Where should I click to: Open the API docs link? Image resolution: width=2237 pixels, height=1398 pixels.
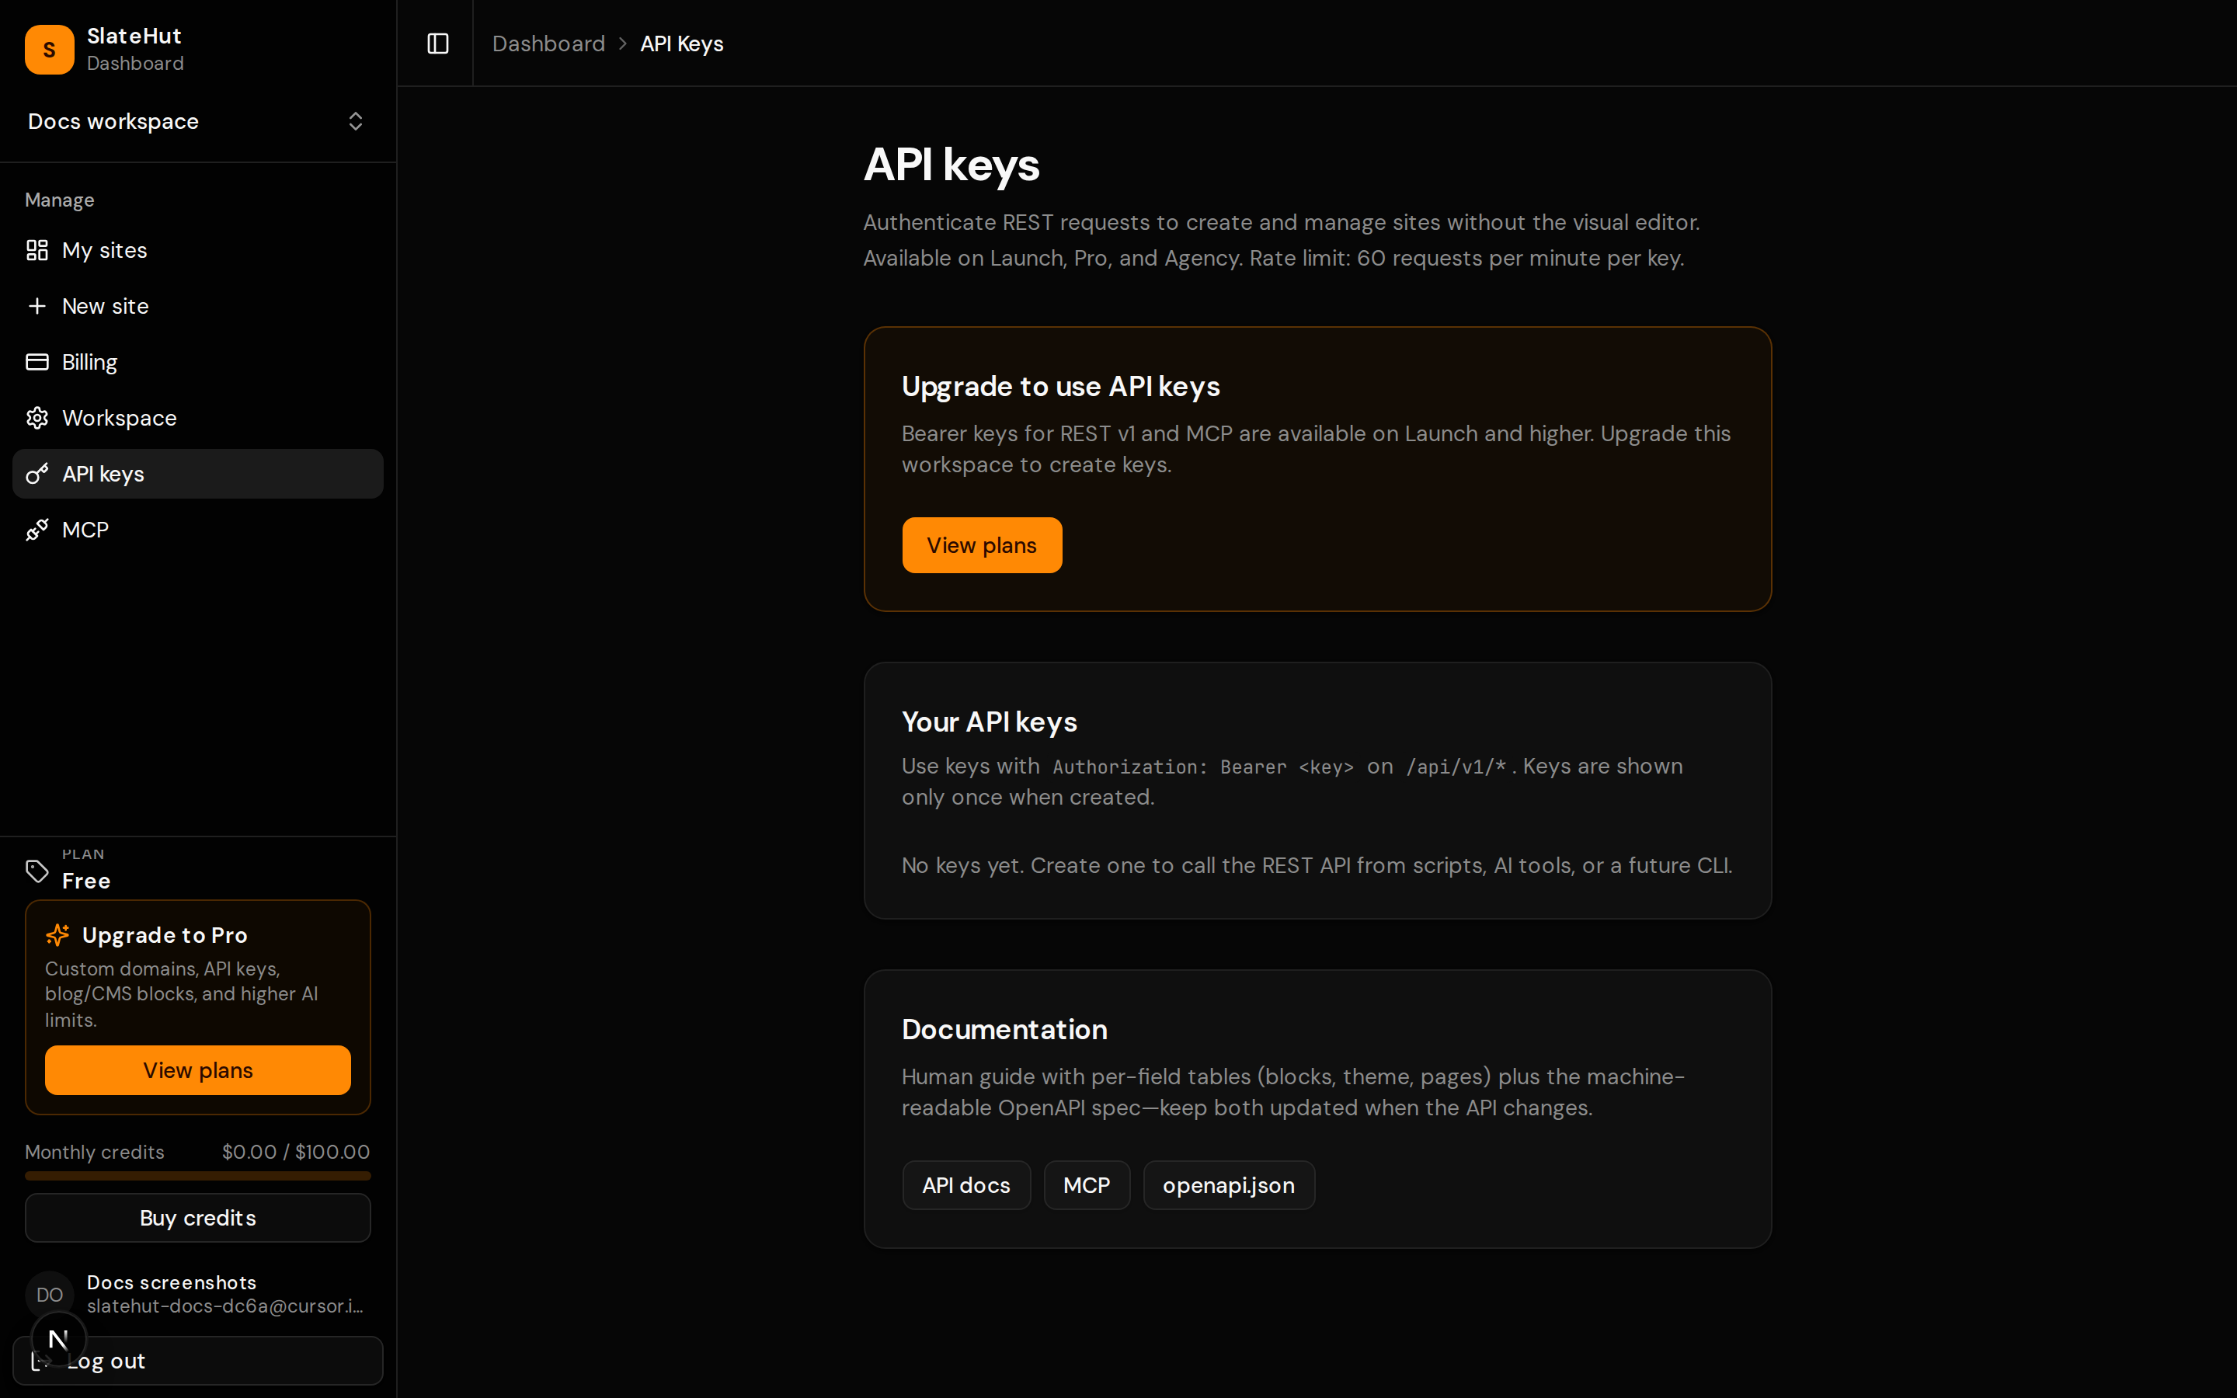(x=966, y=1185)
